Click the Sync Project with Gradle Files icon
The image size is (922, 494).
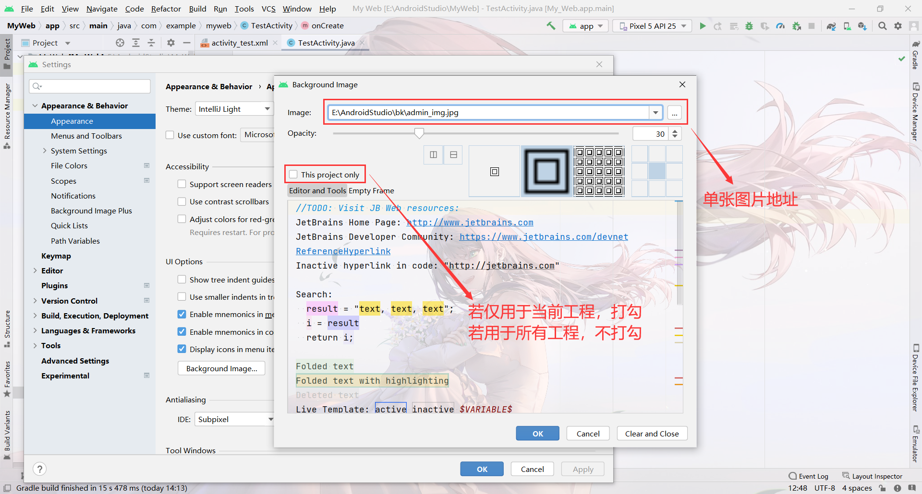point(831,26)
